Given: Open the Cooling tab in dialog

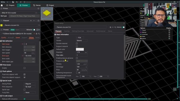Looking at the screenshot, I should (67, 31).
